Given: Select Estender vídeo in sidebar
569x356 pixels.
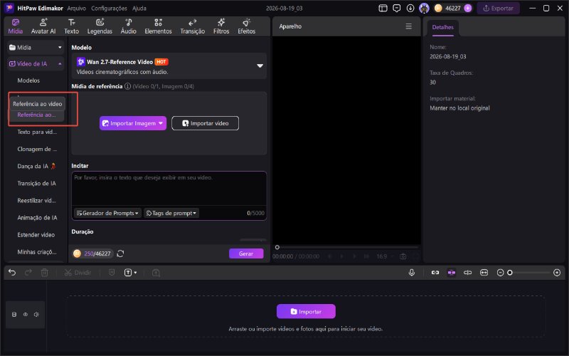Looking at the screenshot, I should [36, 235].
